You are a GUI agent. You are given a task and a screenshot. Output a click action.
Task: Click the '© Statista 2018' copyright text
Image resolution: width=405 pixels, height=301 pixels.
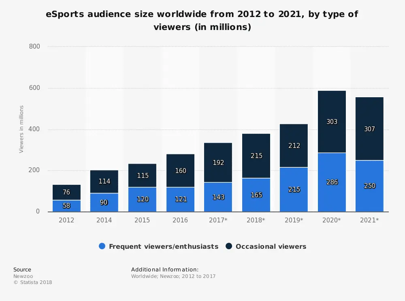point(33,282)
